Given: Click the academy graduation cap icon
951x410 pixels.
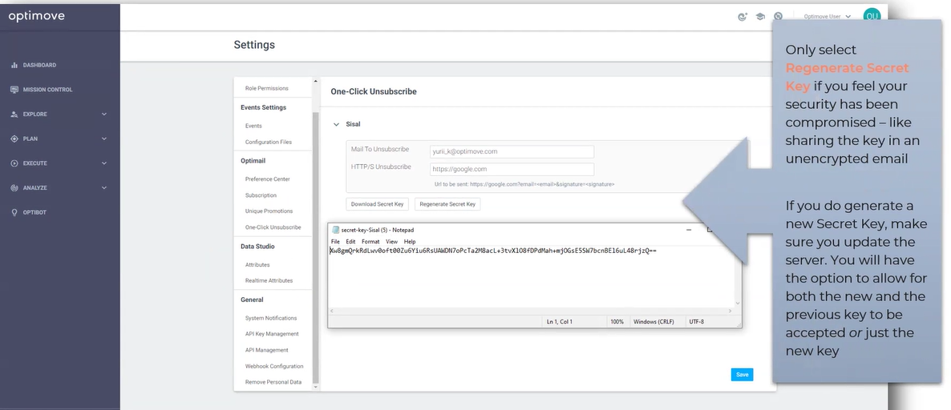Looking at the screenshot, I should (x=760, y=16).
